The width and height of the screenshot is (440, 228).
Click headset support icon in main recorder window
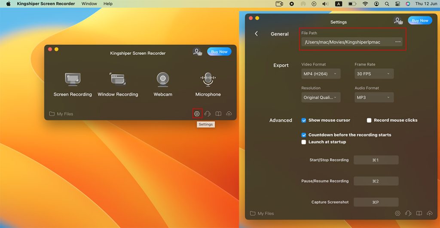coord(208,114)
